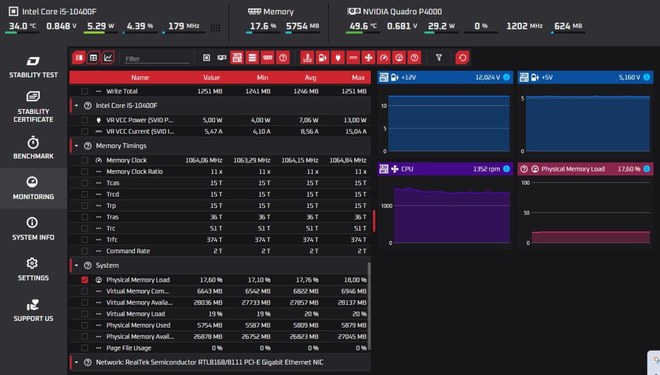Toggle the power plug sensor type filter
The width and height of the screenshot is (660, 375).
click(x=338, y=58)
